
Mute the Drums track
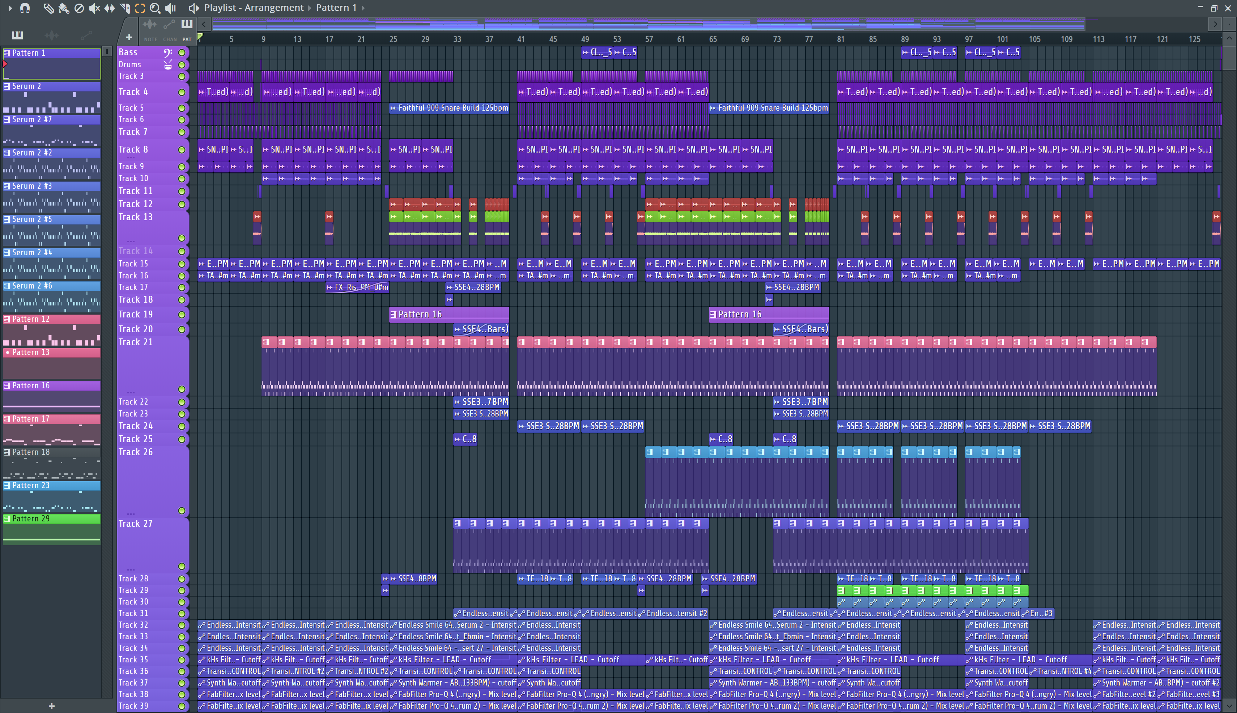click(x=182, y=65)
